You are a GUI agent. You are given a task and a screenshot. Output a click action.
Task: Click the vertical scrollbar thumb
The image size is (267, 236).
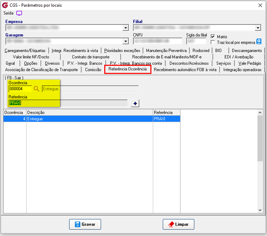(260, 138)
